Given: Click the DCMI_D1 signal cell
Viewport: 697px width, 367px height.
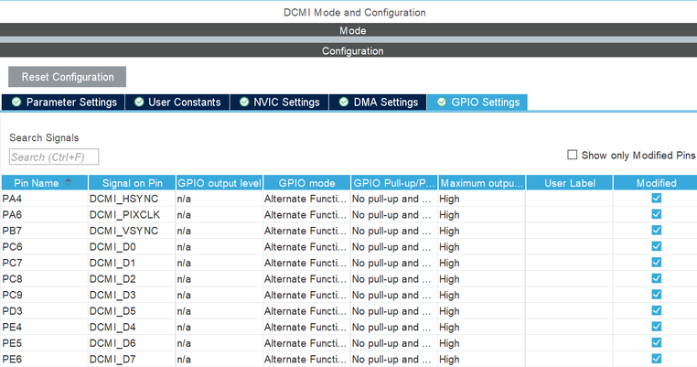Looking at the screenshot, I should point(132,263).
